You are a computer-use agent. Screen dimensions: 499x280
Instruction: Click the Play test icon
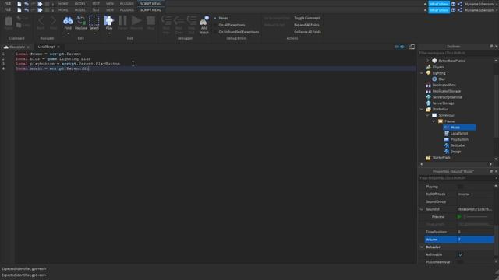(x=109, y=21)
